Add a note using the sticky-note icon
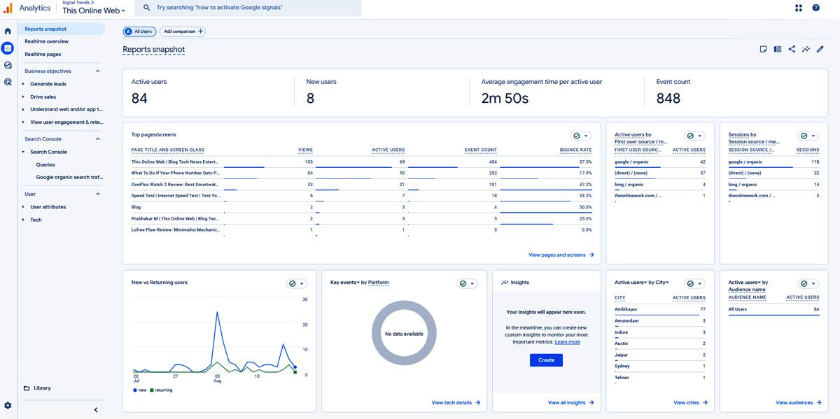This screenshot has width=840, height=419. (x=762, y=49)
